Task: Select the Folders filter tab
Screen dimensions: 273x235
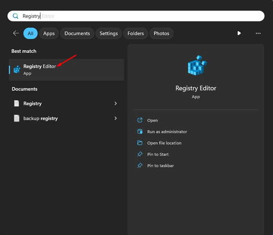Action: pyautogui.click(x=136, y=33)
